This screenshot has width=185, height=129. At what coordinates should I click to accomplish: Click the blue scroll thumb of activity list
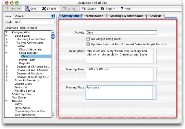pyautogui.click(x=53, y=36)
